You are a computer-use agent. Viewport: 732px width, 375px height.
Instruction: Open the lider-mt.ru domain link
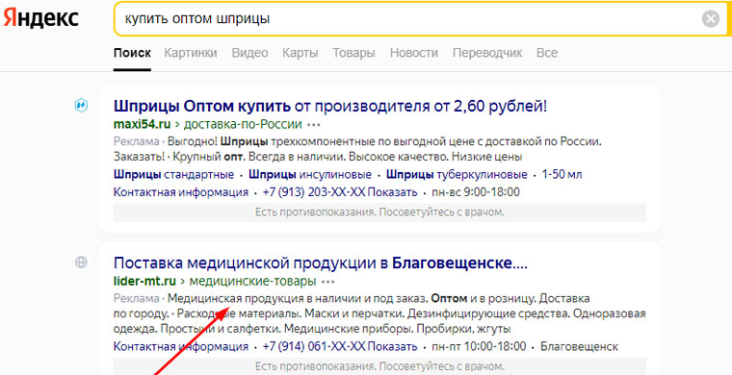pos(144,282)
